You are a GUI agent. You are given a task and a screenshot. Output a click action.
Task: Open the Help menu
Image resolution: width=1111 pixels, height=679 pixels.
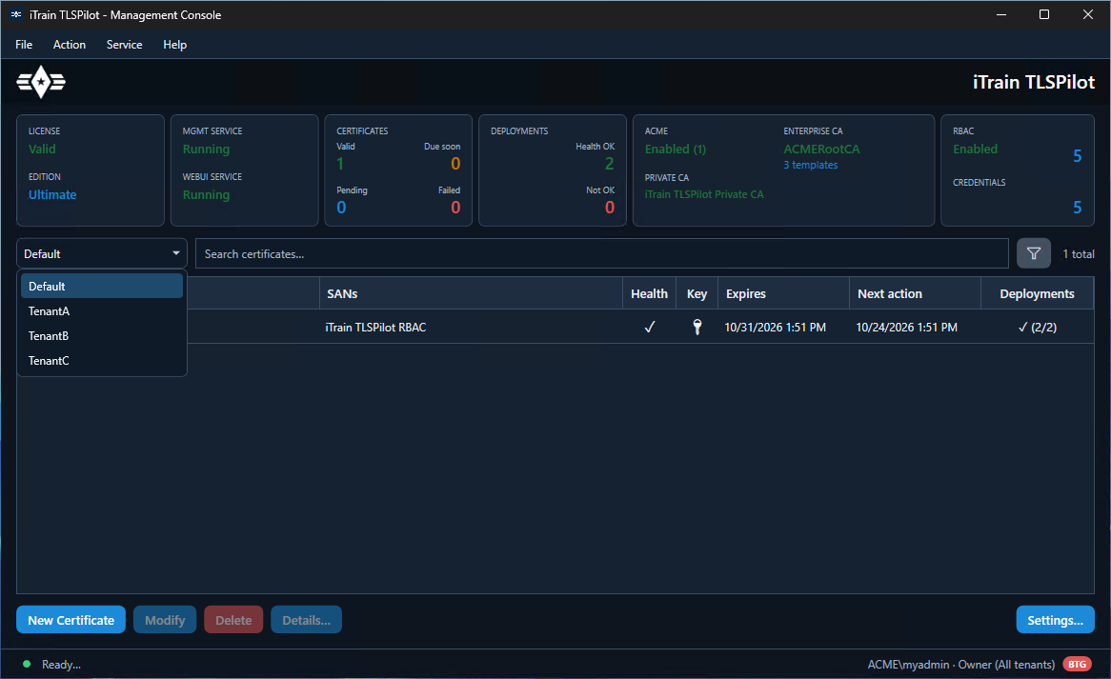[x=175, y=45]
